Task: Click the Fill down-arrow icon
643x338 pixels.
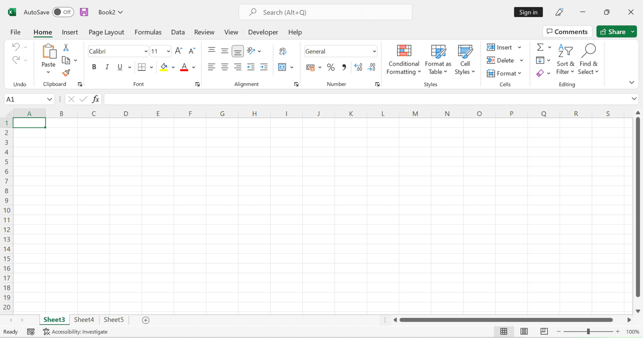Action: coord(540,60)
